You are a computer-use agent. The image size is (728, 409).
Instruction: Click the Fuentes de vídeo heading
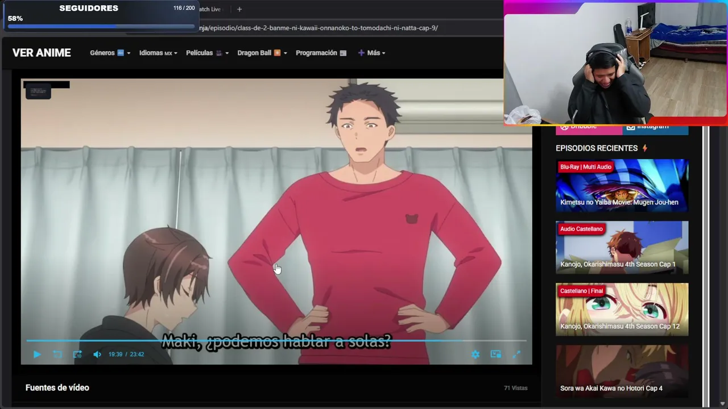(57, 388)
